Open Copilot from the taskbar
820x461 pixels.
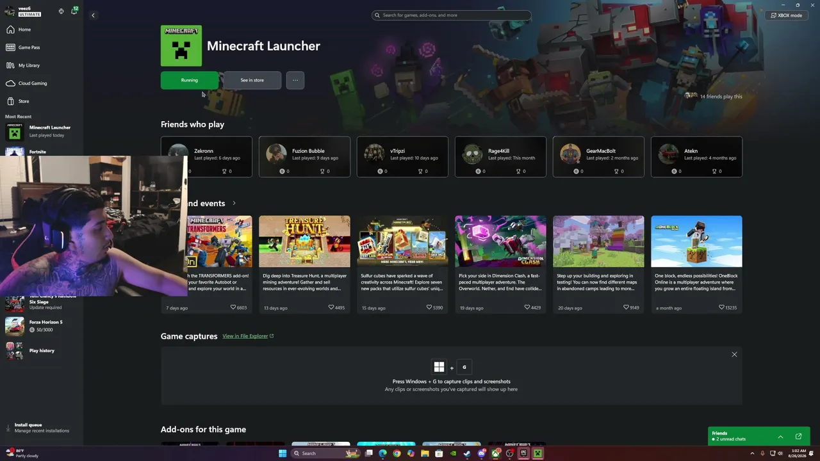[x=411, y=454]
